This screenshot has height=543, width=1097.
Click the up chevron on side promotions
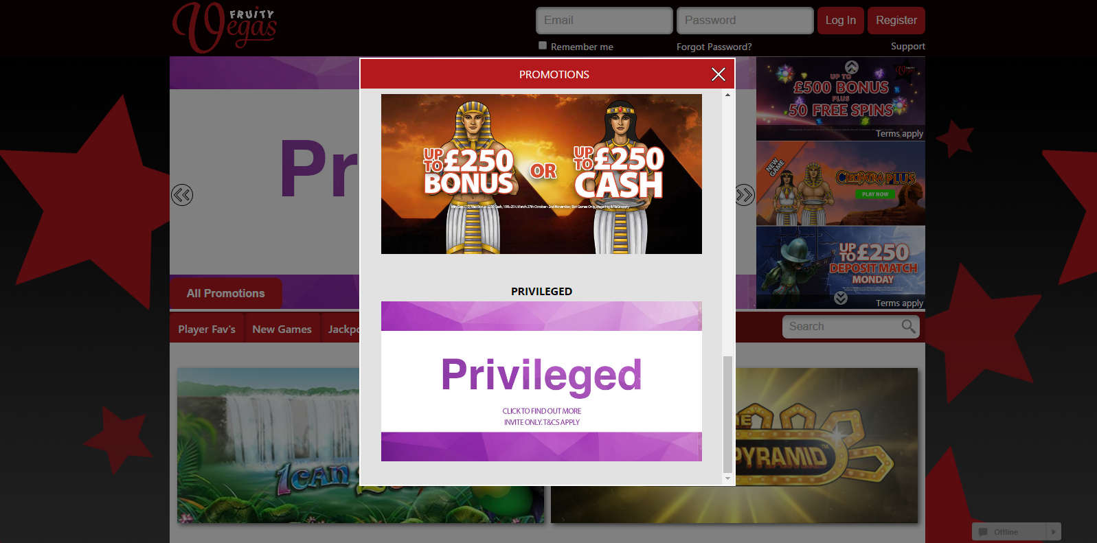(852, 67)
